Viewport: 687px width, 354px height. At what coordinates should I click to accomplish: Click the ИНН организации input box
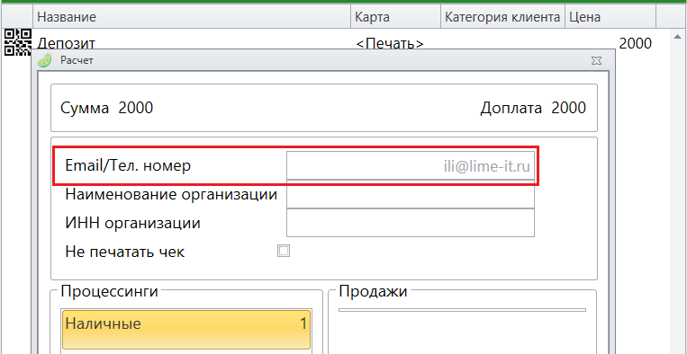(410, 223)
